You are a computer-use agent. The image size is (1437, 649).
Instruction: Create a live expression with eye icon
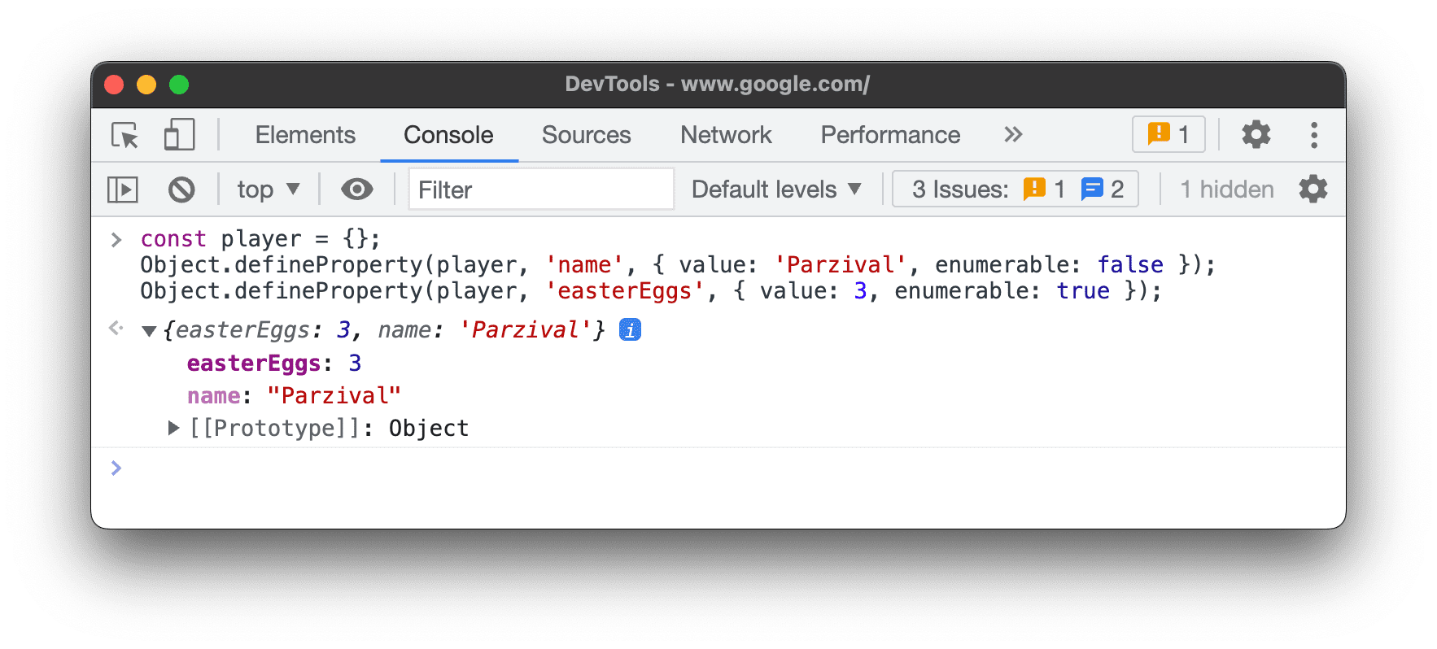click(x=356, y=189)
